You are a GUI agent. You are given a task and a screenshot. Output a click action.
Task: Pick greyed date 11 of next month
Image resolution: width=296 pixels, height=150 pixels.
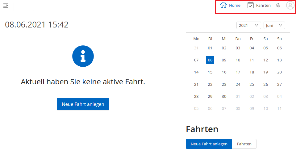[x=279, y=108]
